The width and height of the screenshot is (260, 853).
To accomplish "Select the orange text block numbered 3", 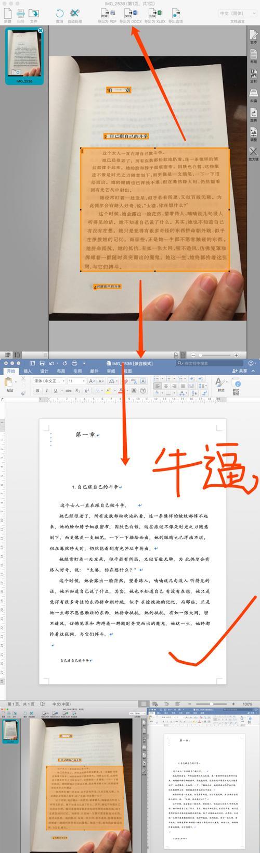I will coord(155,209).
